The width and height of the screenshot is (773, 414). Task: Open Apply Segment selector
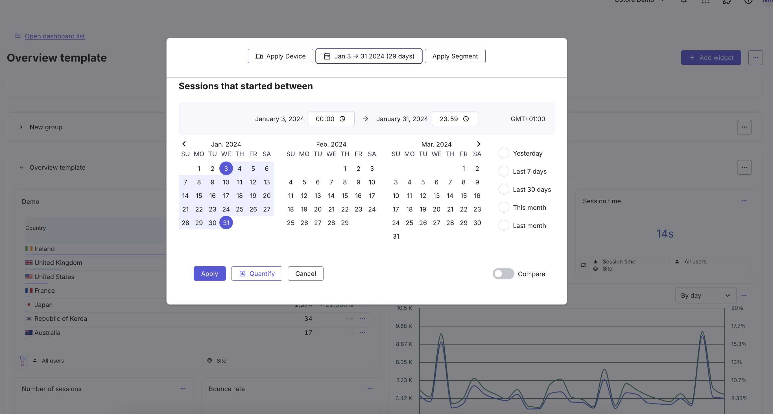click(455, 56)
